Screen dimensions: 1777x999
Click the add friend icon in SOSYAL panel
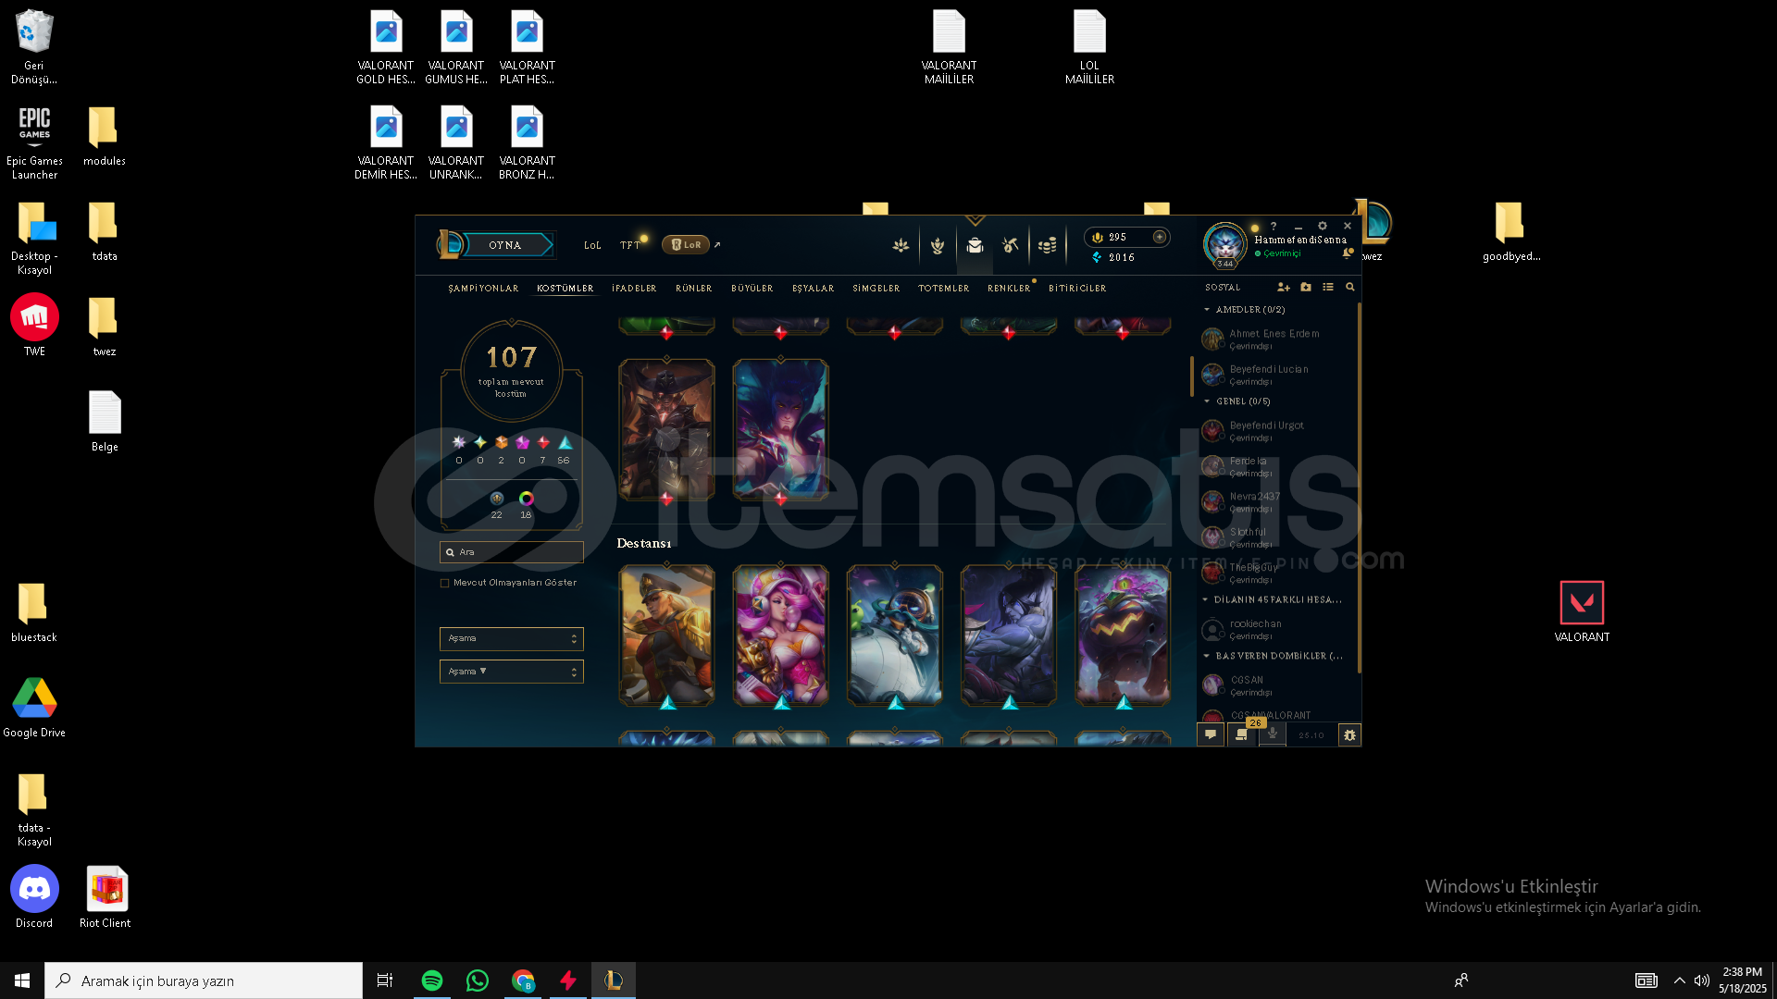coord(1284,288)
